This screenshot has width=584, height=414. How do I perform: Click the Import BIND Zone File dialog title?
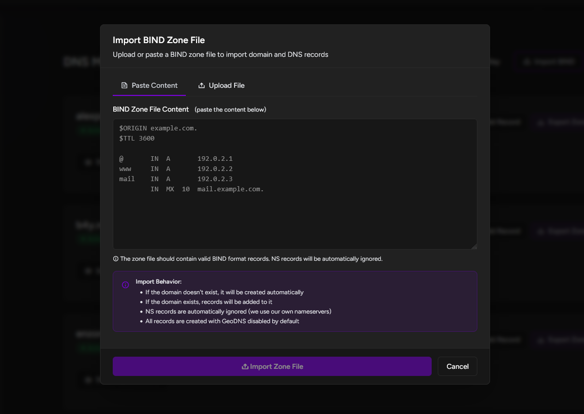pyautogui.click(x=158, y=40)
